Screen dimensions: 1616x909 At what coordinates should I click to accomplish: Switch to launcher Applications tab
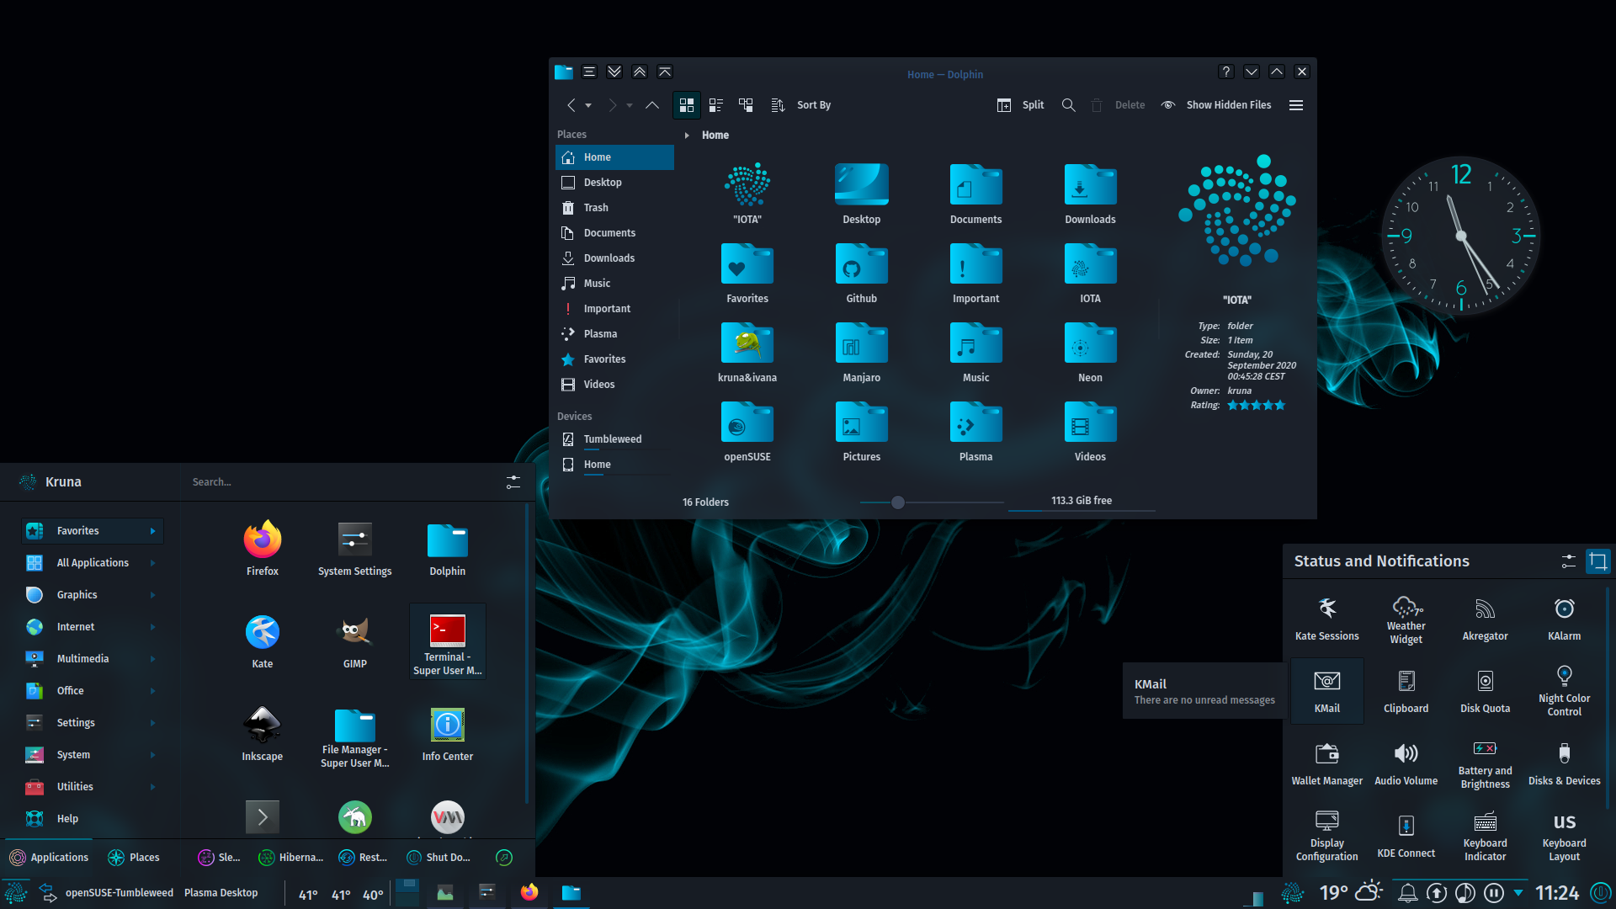point(49,858)
